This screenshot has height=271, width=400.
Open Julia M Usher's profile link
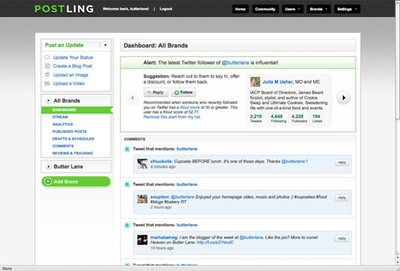(x=277, y=82)
